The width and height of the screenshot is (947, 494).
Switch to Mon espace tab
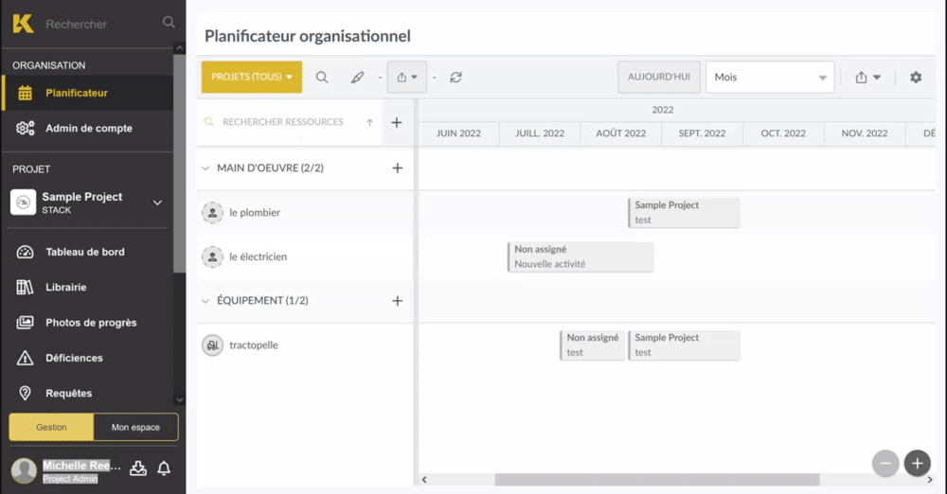[135, 427]
